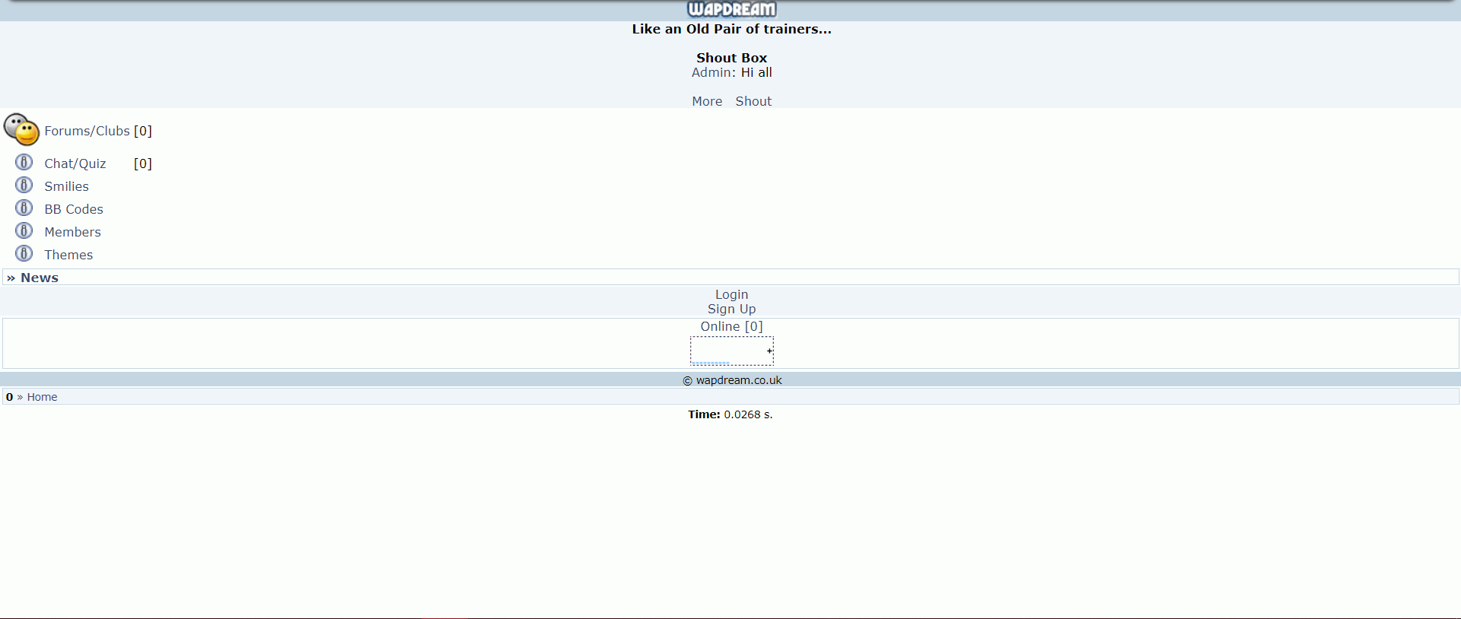Go to Chat/Quiz section

(x=75, y=163)
